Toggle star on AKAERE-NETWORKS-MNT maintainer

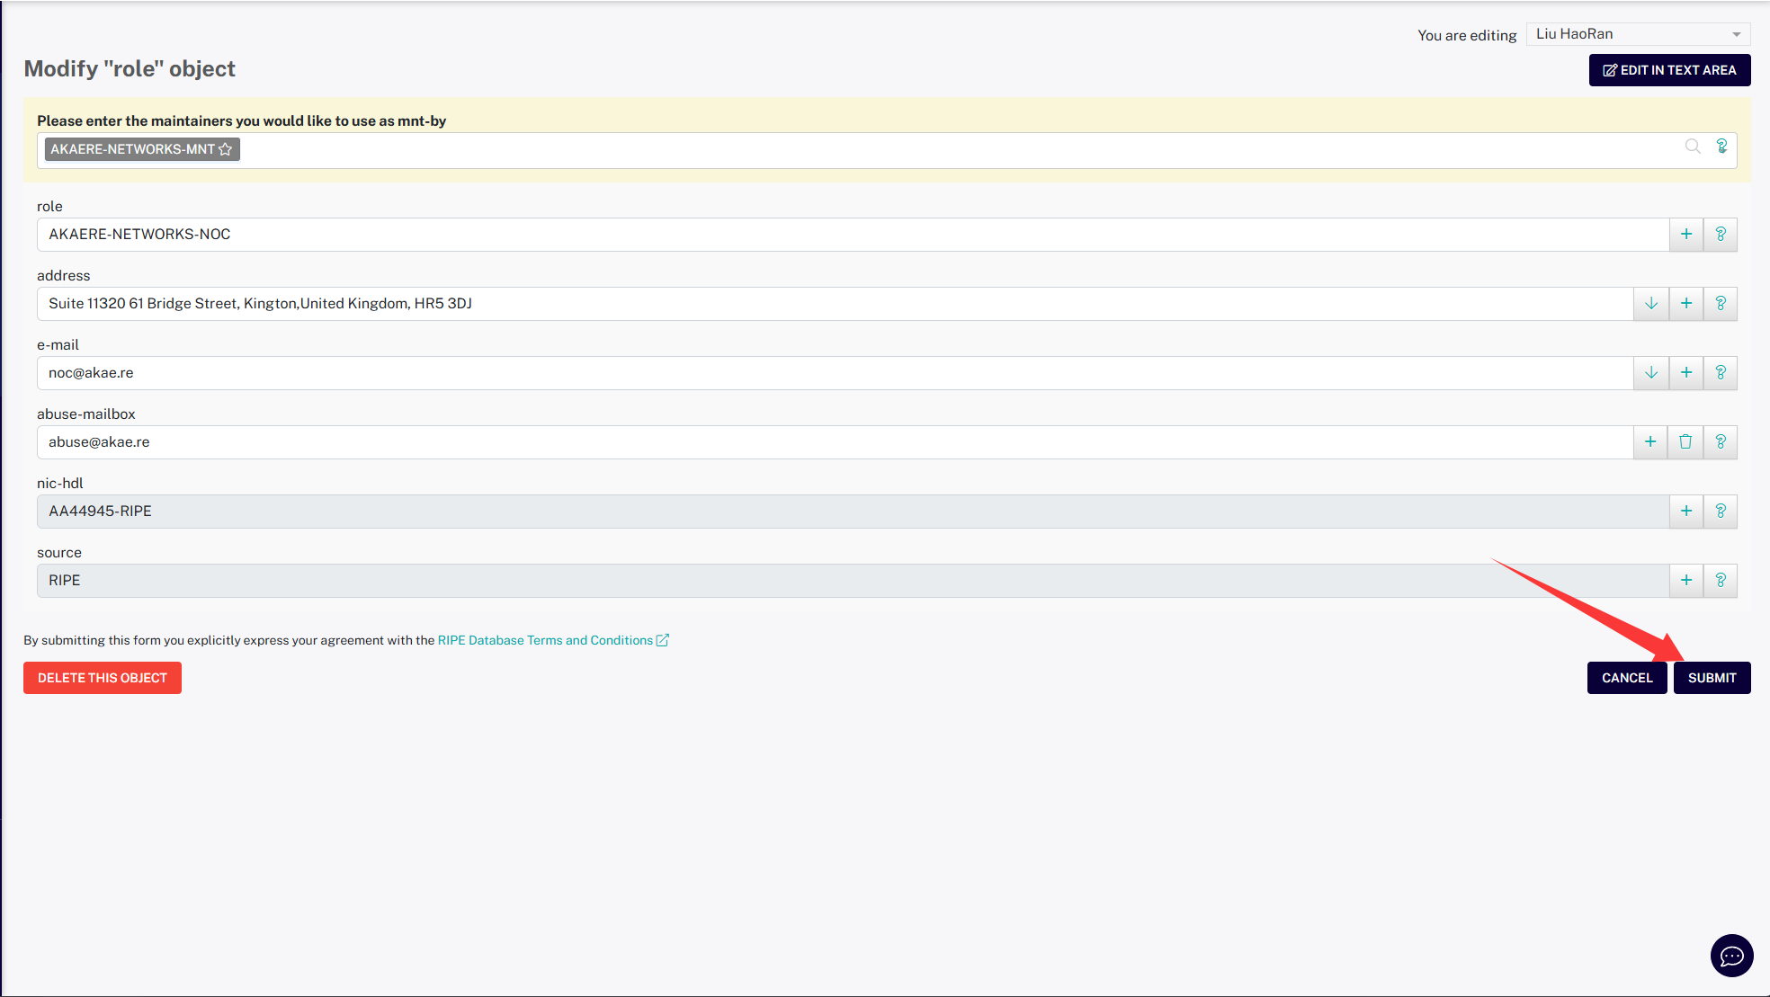(x=226, y=149)
